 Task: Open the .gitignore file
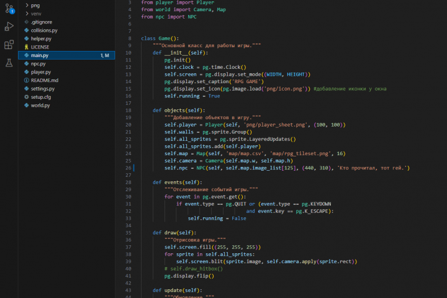click(42, 22)
